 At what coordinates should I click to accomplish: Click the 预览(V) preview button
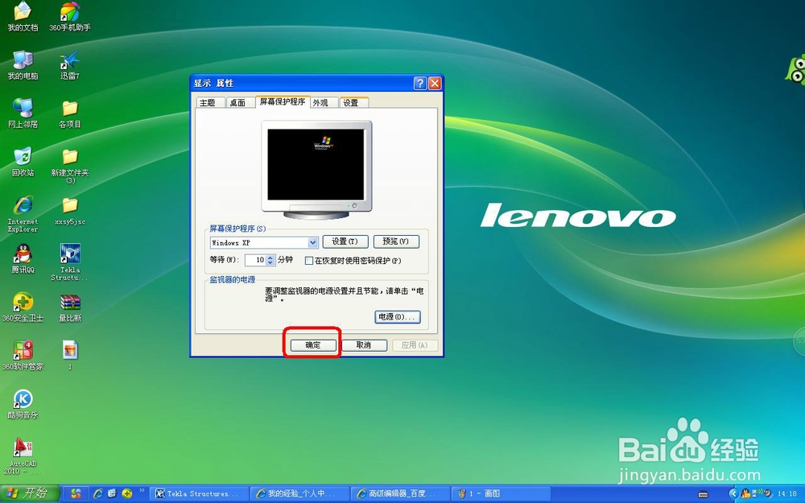(396, 241)
